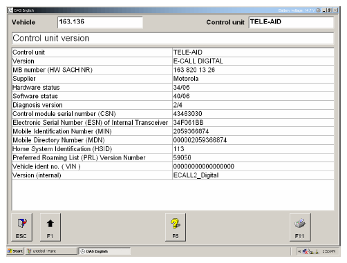
Task: Click the Control unit version heading
Action: click(x=51, y=38)
